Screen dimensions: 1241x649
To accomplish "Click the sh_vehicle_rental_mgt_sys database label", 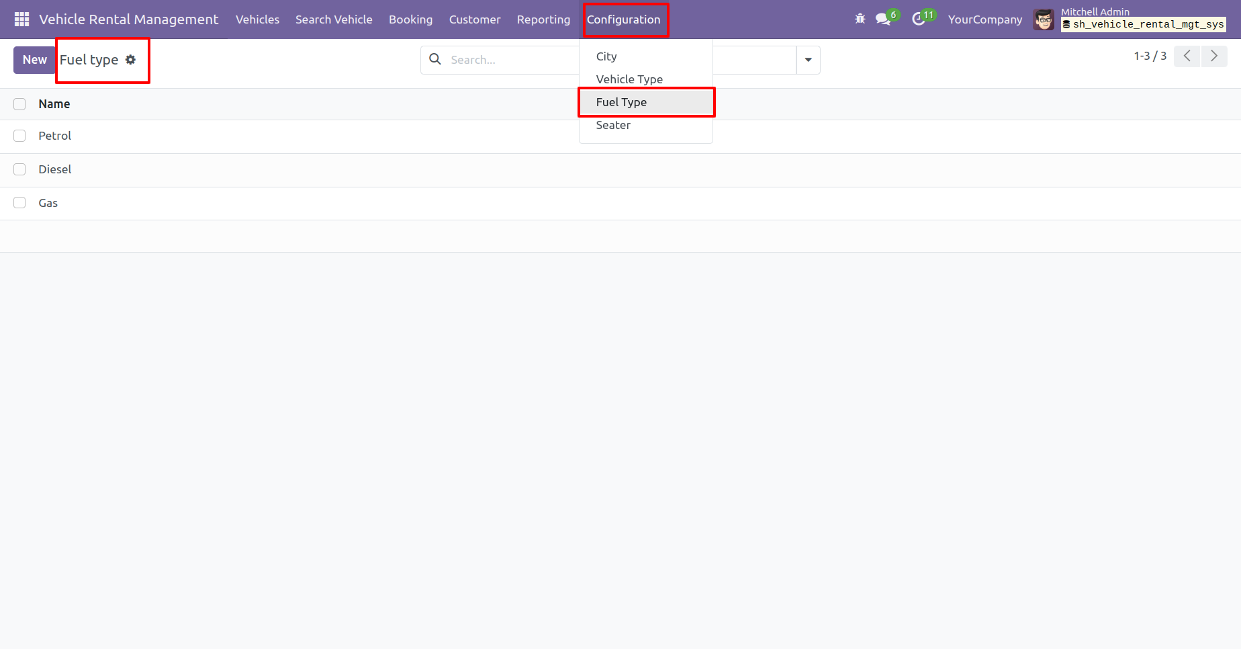I will coord(1144,25).
